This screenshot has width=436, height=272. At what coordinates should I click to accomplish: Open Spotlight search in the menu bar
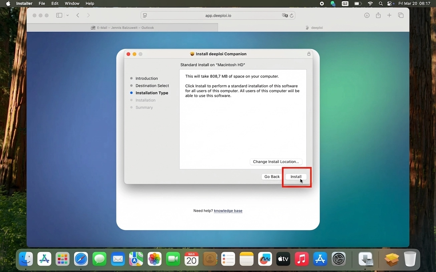pyautogui.click(x=381, y=4)
